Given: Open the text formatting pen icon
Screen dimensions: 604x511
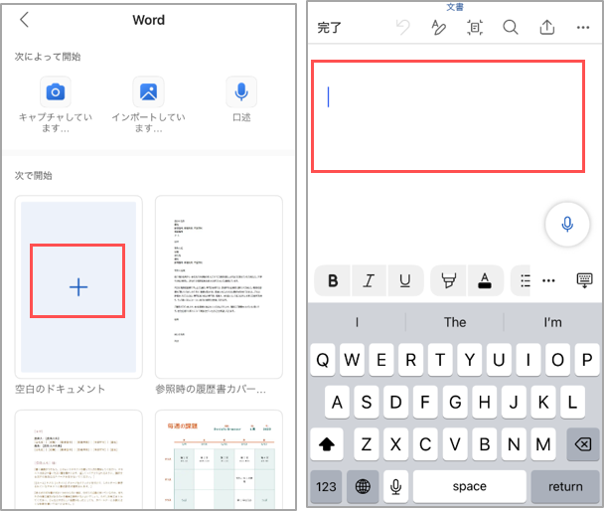Looking at the screenshot, I should (438, 28).
